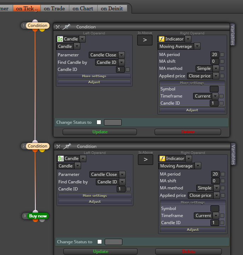
Task: Click the input connector atop Condition block 2
Action: coord(35,142)
